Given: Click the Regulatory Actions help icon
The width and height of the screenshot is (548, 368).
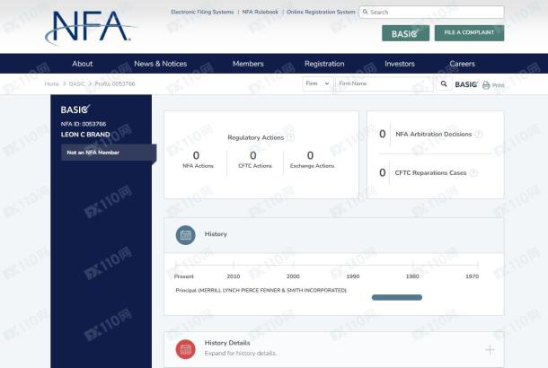Looking at the screenshot, I should 290,137.
